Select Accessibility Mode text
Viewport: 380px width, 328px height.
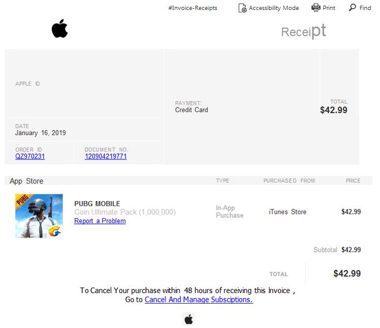coord(274,8)
